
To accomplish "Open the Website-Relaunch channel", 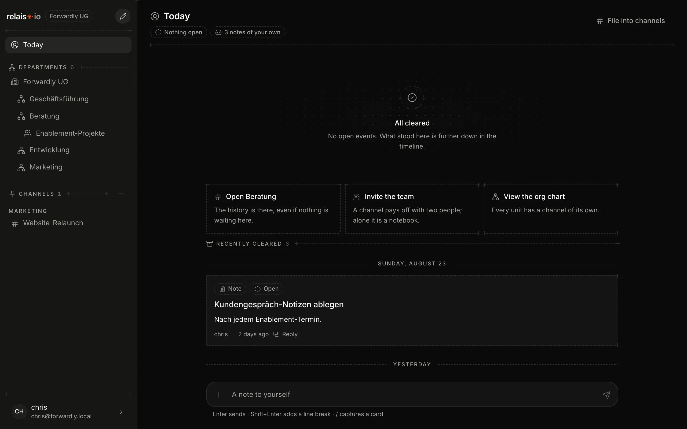I will [68, 223].
